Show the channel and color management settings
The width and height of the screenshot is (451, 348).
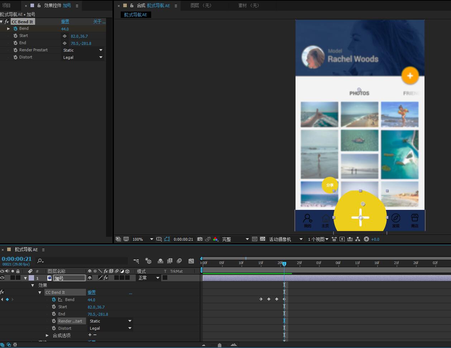tap(215, 239)
